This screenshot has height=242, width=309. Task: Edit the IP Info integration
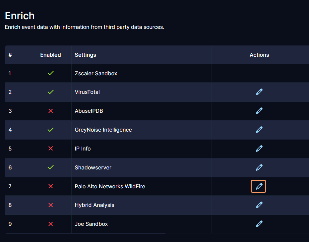tap(259, 149)
